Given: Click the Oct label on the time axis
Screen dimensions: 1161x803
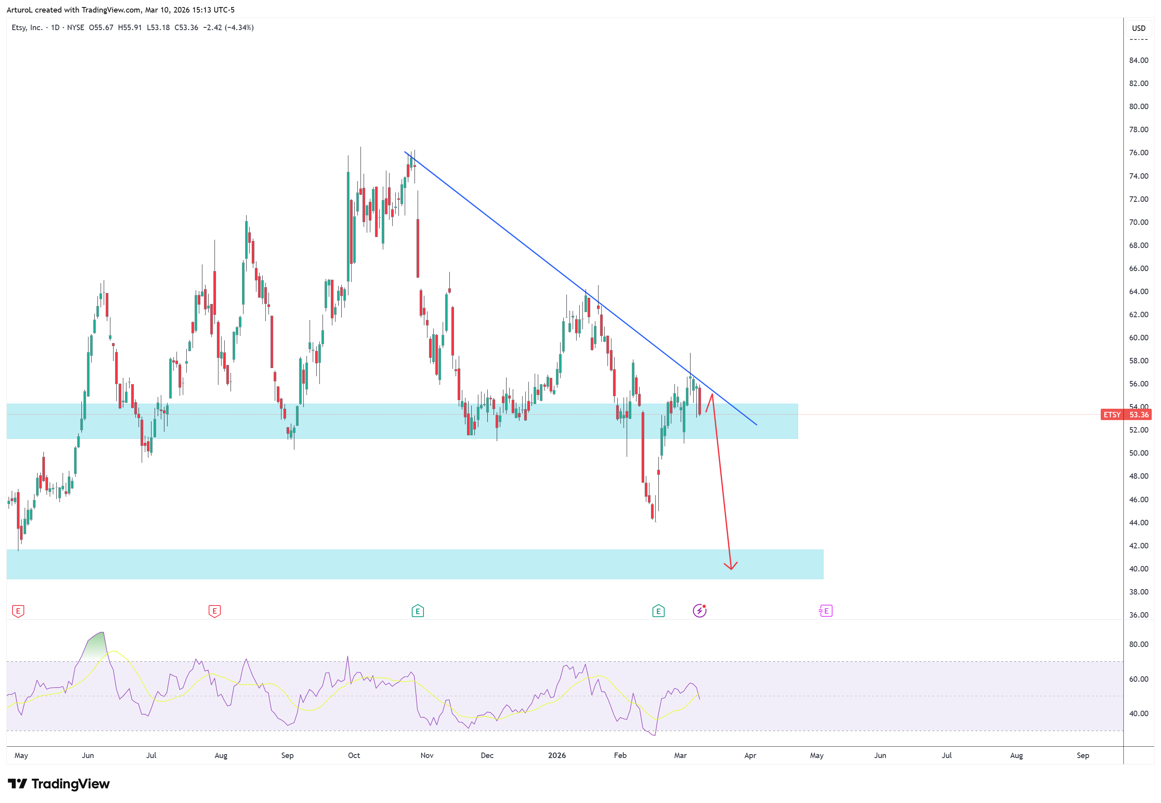Looking at the screenshot, I should coord(354,756).
